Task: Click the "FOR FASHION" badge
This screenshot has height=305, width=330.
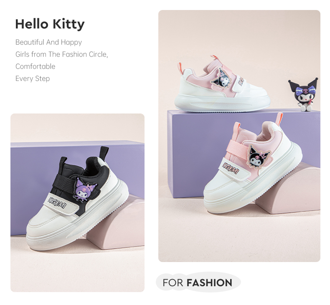Action: pos(198,282)
